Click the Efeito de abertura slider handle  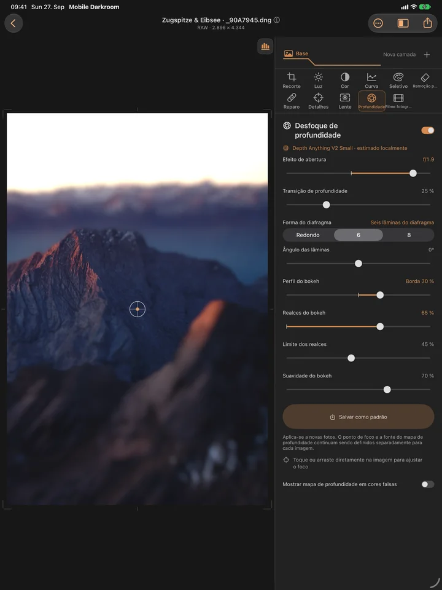point(413,173)
